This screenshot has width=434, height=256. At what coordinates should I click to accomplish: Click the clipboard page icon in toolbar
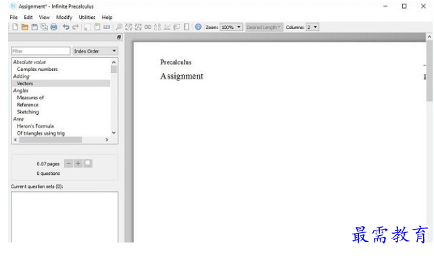pyautogui.click(x=97, y=27)
